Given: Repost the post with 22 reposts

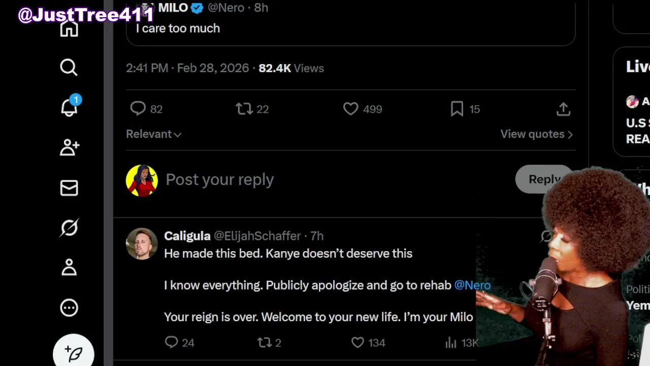Looking at the screenshot, I should point(244,109).
